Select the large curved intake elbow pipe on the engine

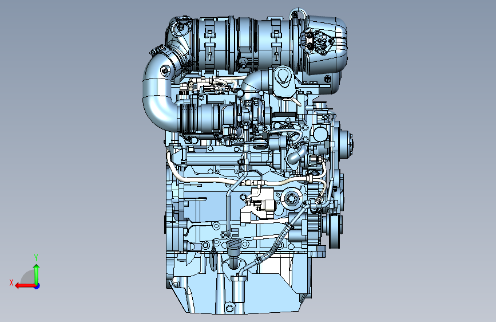(157, 93)
